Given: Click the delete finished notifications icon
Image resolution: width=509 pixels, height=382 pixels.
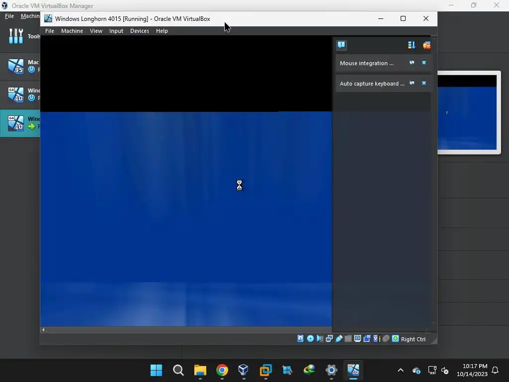Looking at the screenshot, I should click(x=426, y=45).
